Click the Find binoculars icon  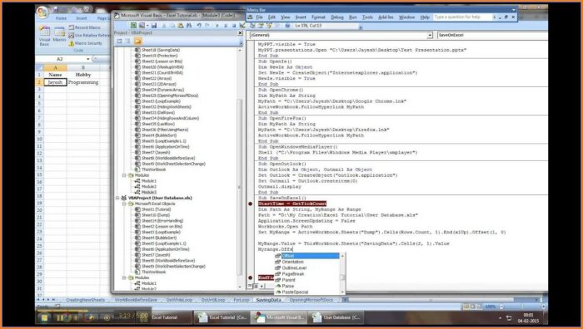pyautogui.click(x=189, y=25)
